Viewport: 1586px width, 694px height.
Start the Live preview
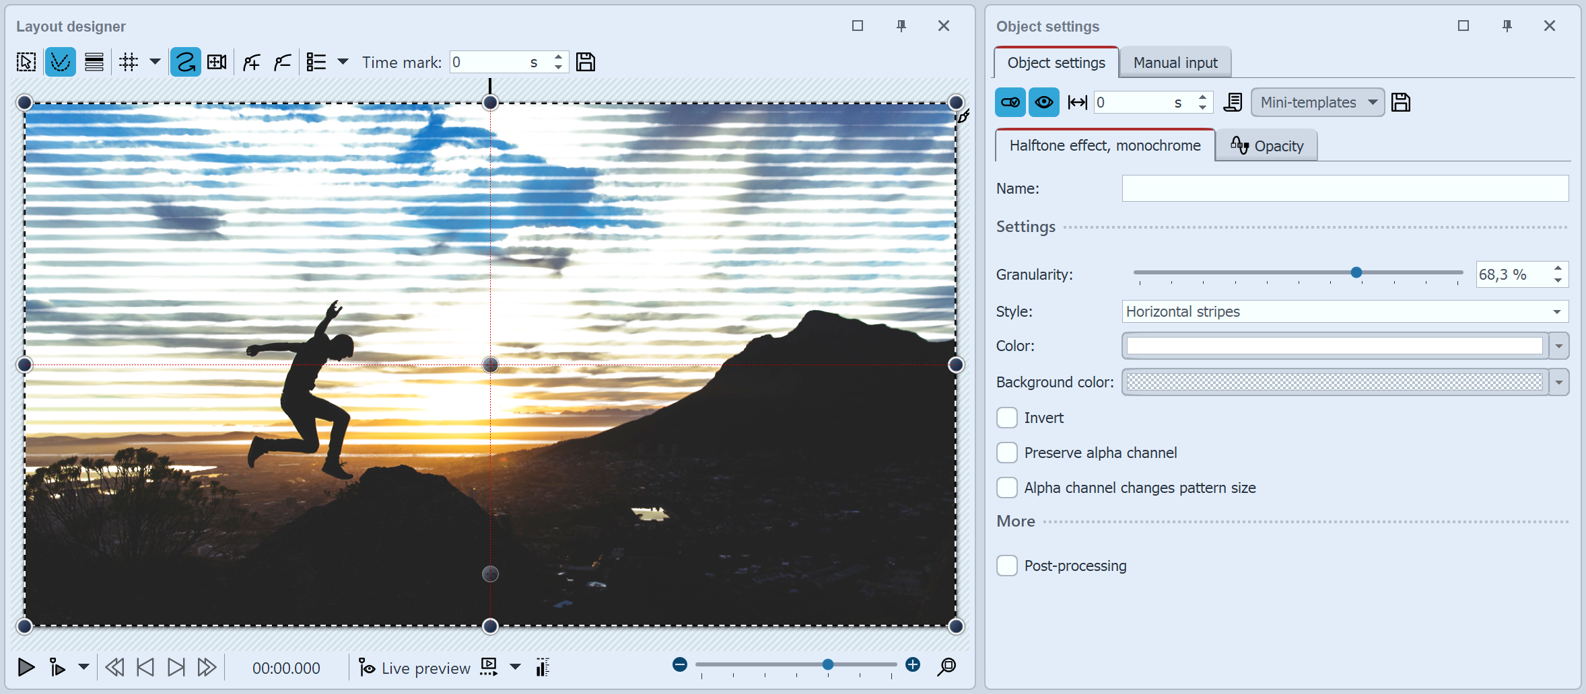click(x=413, y=667)
